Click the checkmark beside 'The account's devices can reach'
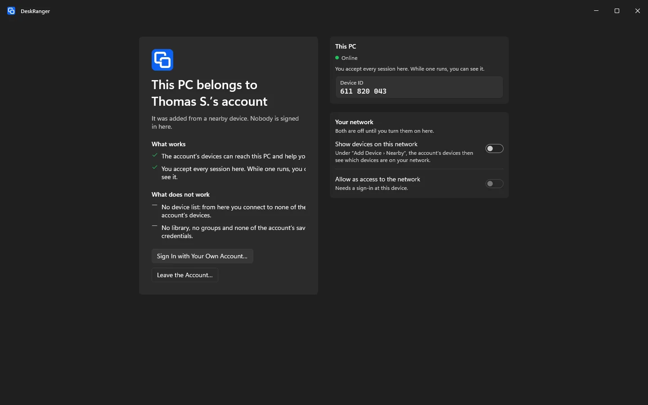648x405 pixels. coord(155,155)
